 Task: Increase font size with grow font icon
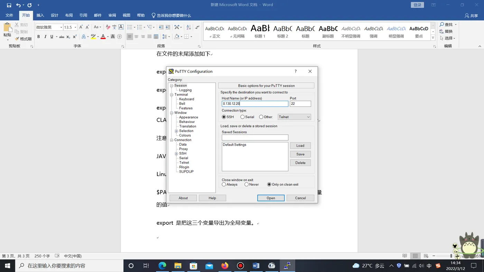[81, 27]
